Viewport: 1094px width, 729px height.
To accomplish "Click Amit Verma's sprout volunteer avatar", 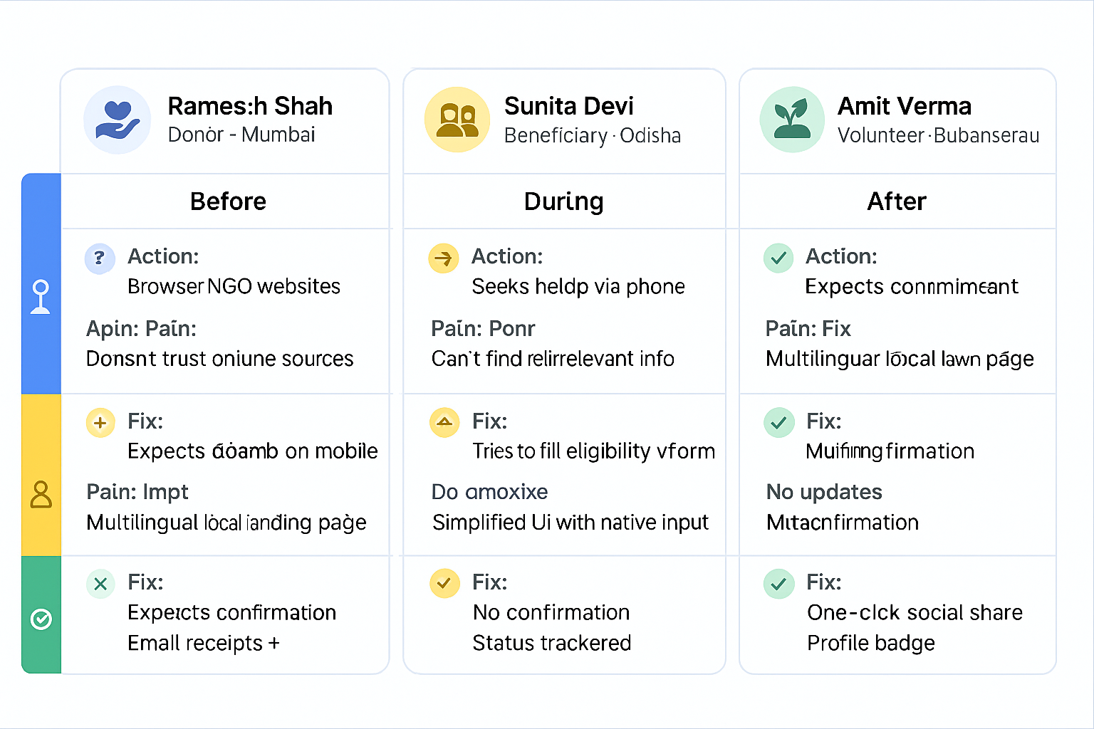I will (792, 120).
